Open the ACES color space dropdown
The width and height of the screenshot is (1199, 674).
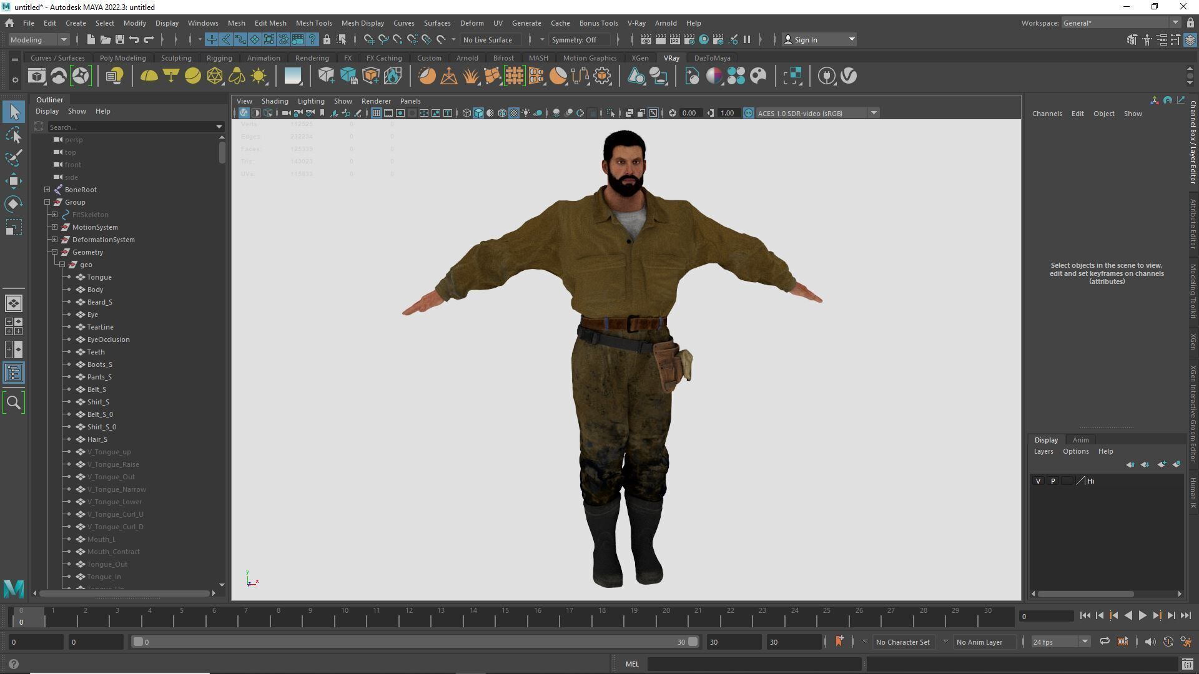coord(817,114)
